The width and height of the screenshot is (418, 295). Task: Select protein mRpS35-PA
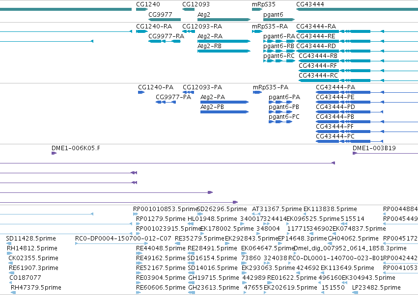[x=271, y=87]
